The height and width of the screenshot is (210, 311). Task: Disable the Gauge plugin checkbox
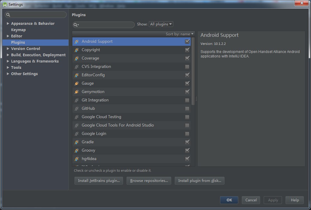[x=187, y=83]
